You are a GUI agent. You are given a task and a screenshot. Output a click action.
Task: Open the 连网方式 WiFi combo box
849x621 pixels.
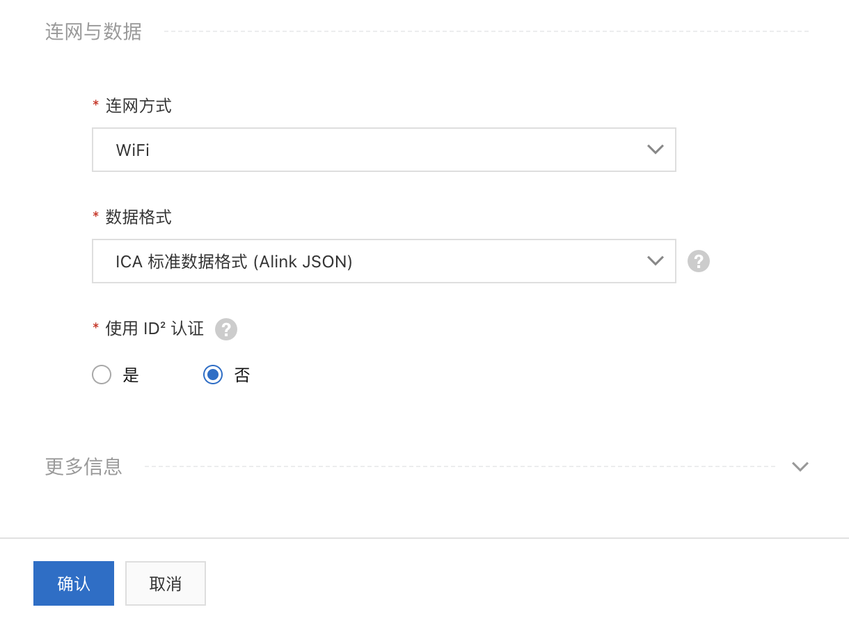tap(384, 150)
